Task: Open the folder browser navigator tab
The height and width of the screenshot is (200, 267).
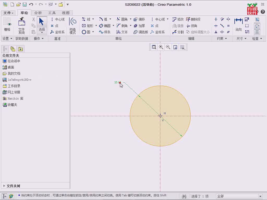Action: 13,49
